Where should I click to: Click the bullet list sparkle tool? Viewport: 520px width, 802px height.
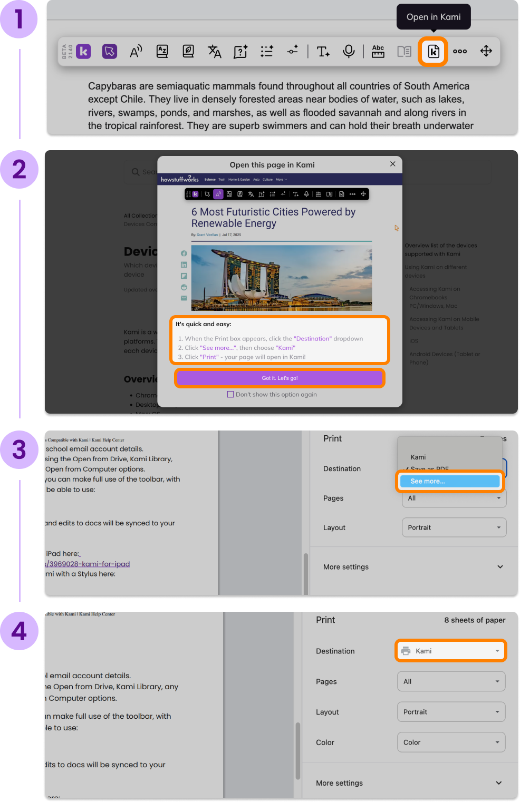point(267,51)
